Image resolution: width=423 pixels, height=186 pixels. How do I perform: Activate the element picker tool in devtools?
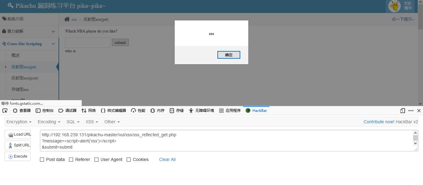click(5, 111)
